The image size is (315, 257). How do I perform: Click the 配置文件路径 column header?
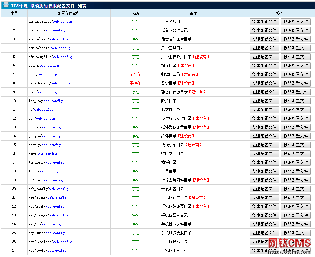[x=69, y=13]
